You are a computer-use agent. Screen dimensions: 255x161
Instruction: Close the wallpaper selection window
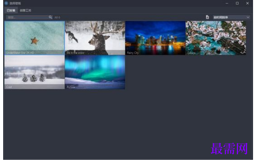(247, 3)
